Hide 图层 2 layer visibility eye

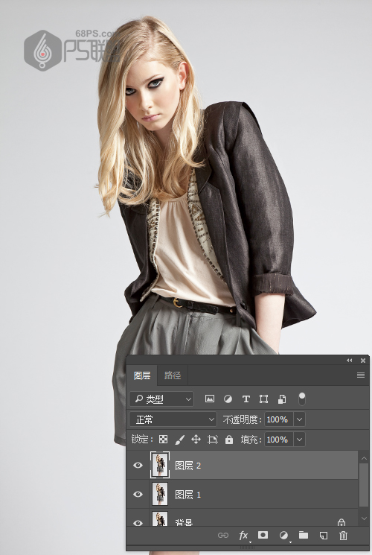click(x=138, y=465)
